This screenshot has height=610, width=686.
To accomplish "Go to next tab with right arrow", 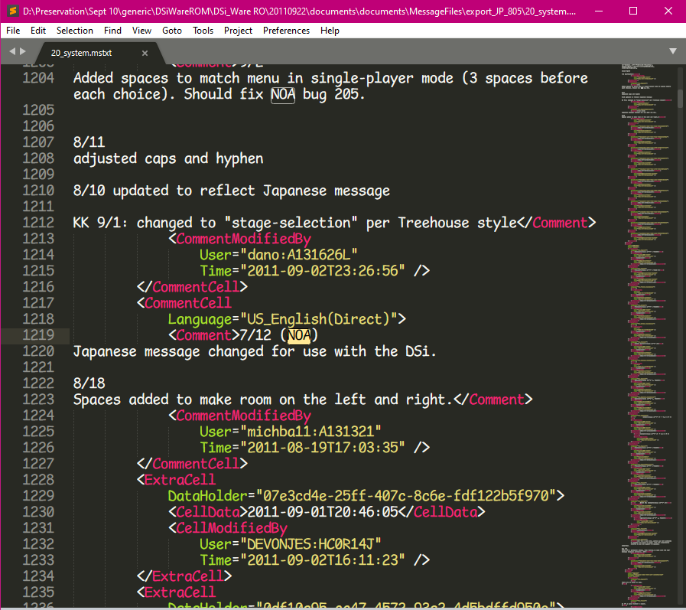I will point(23,51).
